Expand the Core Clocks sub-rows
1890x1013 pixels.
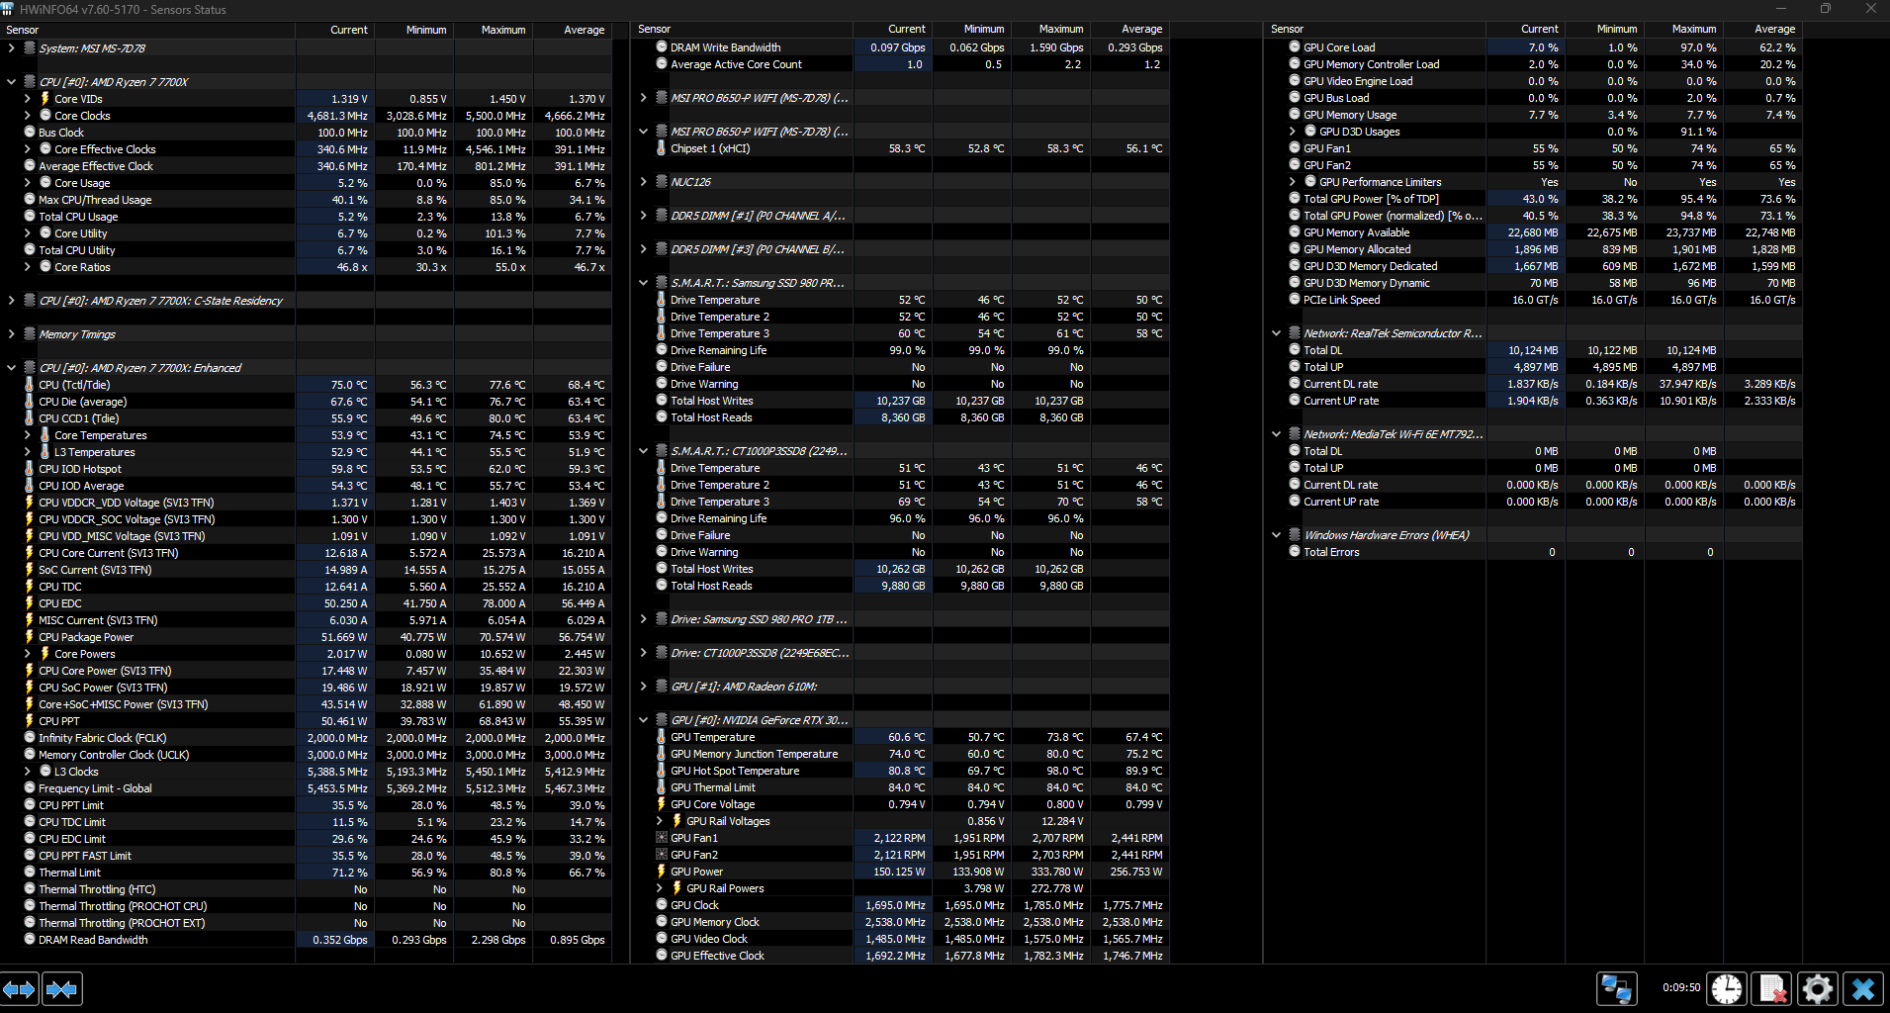coord(27,116)
